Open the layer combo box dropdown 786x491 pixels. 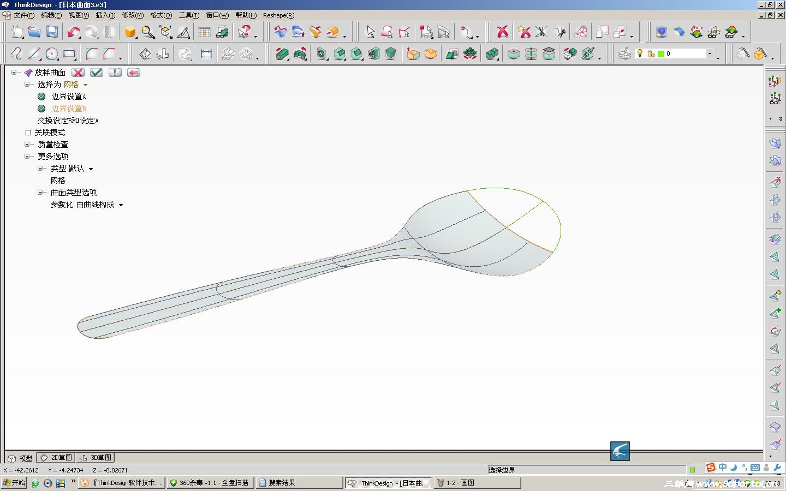pyautogui.click(x=710, y=53)
